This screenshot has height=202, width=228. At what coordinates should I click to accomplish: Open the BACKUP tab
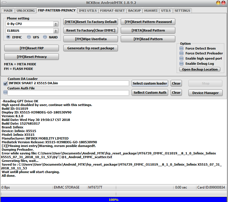[134, 11]
